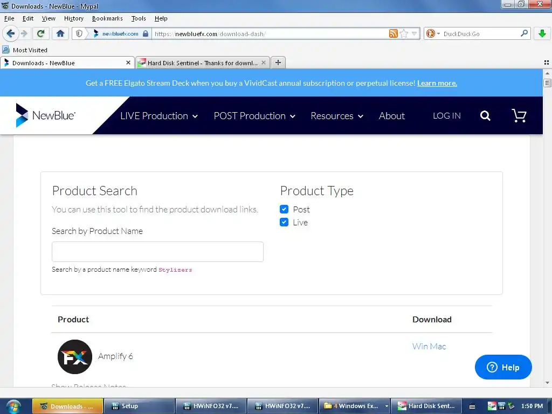Screen dimensions: 552x414
Task: Open the Windows Start orb
Action: 13,406
